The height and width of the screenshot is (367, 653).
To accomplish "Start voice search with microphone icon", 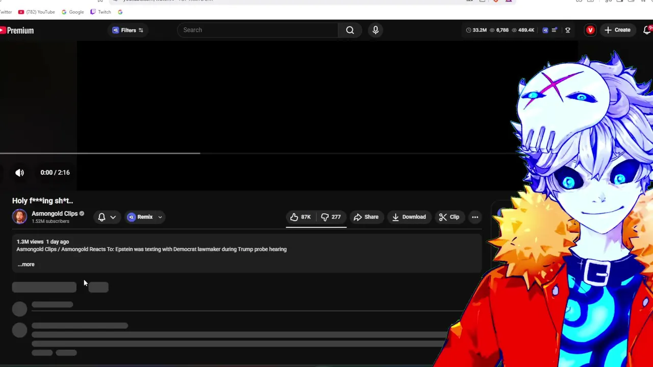I will (x=375, y=30).
